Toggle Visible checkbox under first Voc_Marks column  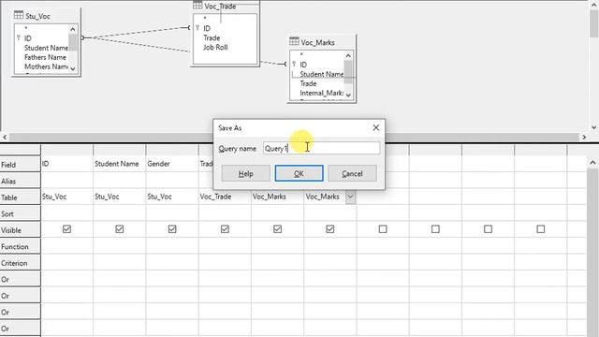(x=278, y=228)
